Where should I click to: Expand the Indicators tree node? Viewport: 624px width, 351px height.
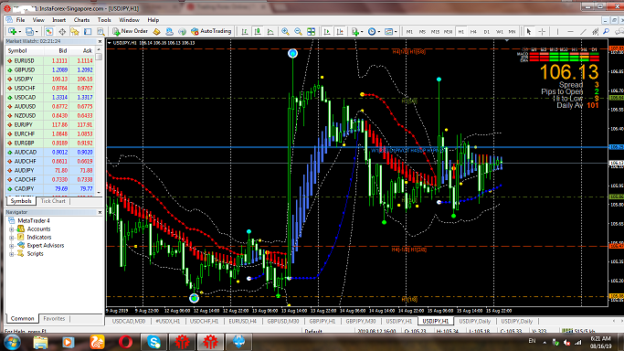(x=12, y=238)
